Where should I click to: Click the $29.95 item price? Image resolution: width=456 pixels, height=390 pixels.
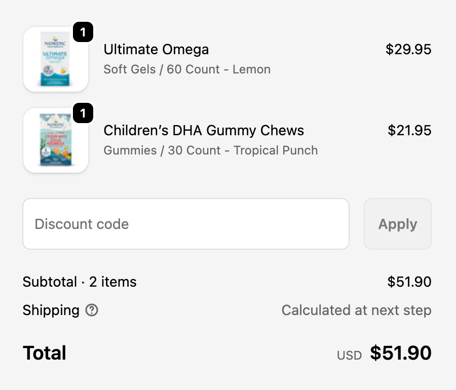coord(408,50)
